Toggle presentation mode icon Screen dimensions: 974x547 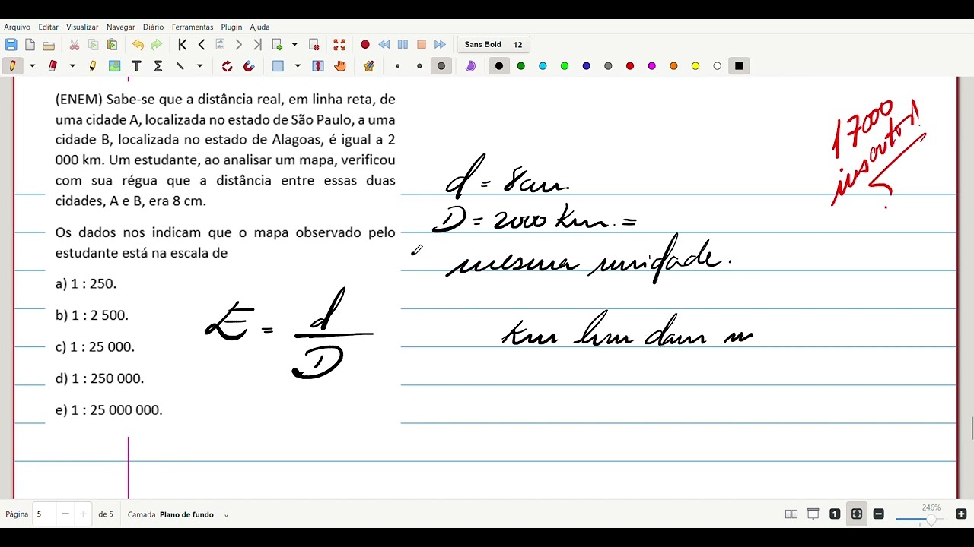pyautogui.click(x=813, y=514)
